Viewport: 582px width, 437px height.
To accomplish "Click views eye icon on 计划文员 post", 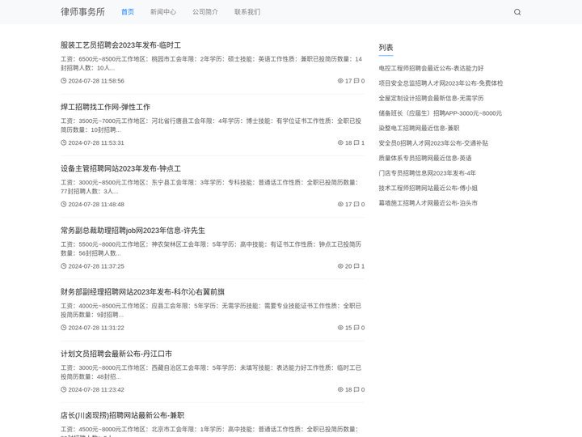I will pyautogui.click(x=340, y=389).
